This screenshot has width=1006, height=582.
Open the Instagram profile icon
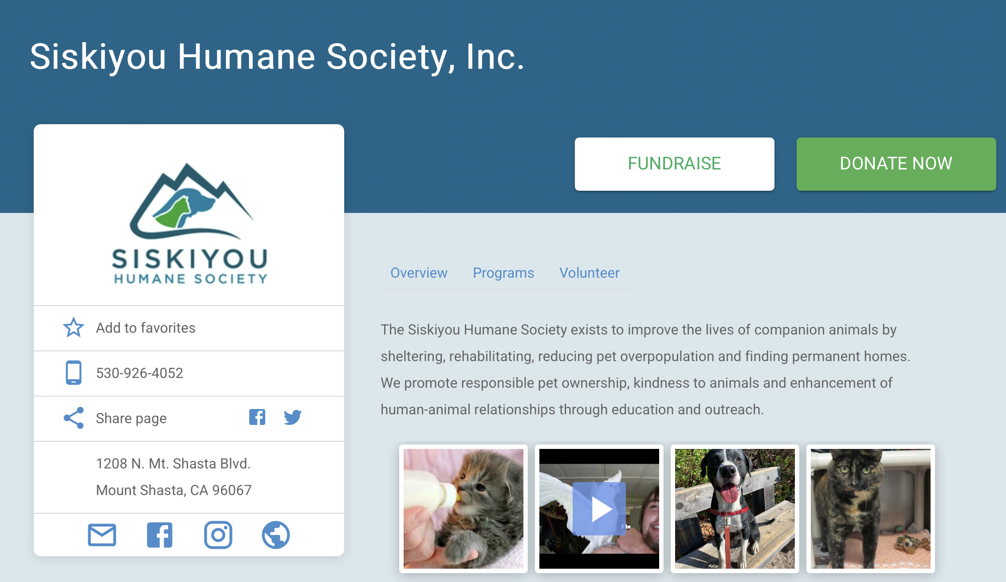tap(218, 535)
